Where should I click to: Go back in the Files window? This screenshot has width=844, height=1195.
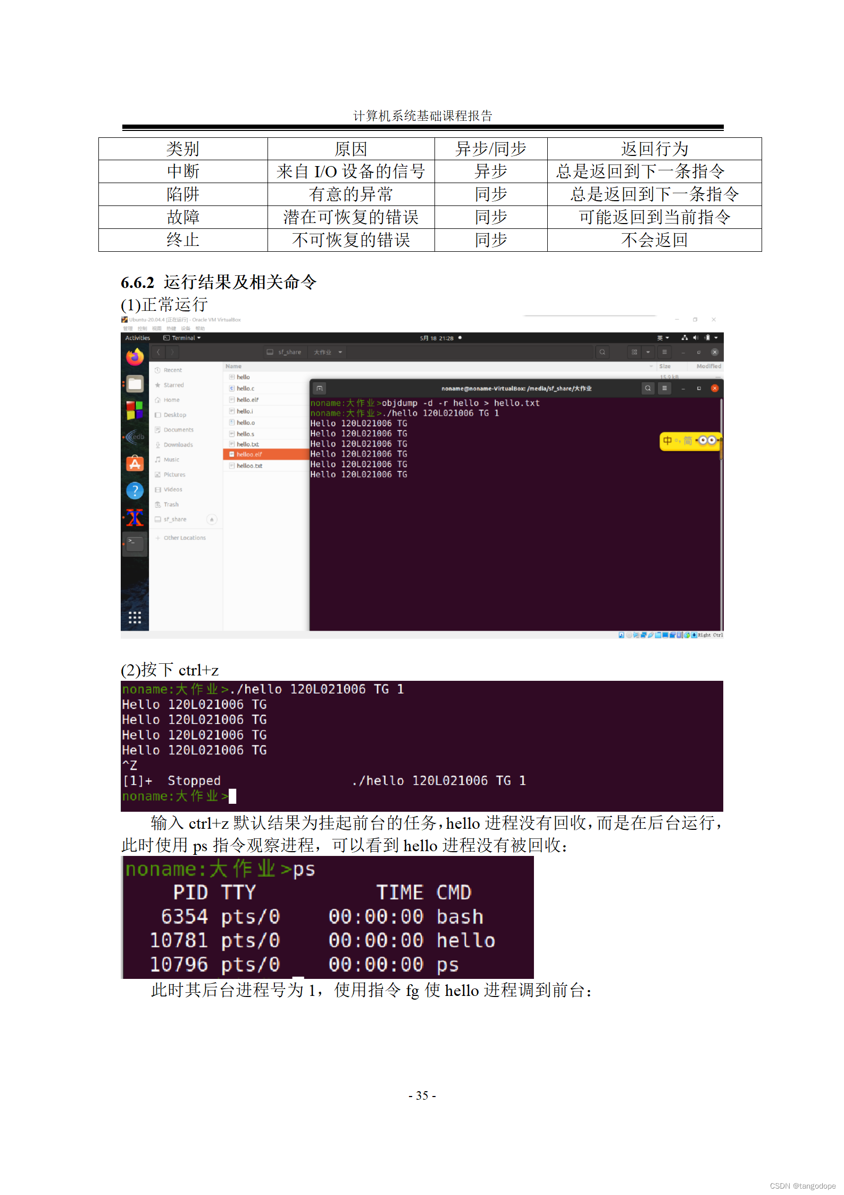point(158,352)
